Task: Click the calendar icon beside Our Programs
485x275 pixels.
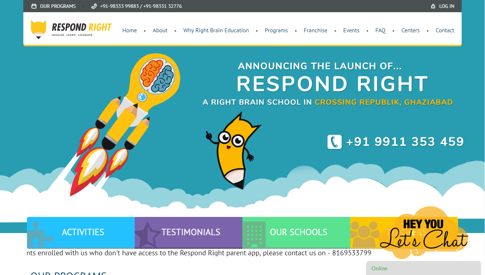Action: [34, 6]
